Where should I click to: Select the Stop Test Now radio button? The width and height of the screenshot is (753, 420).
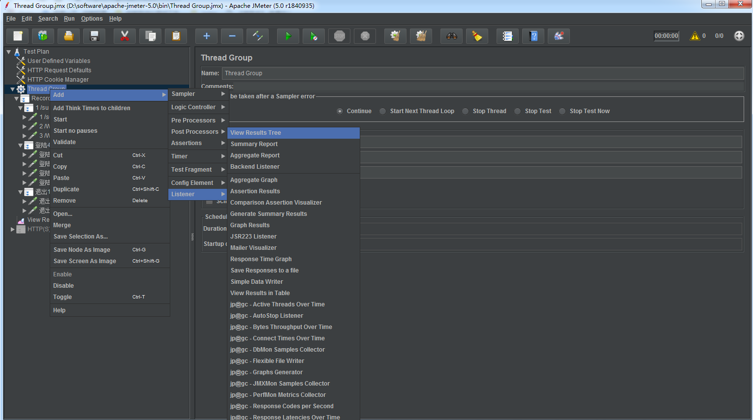coord(562,111)
